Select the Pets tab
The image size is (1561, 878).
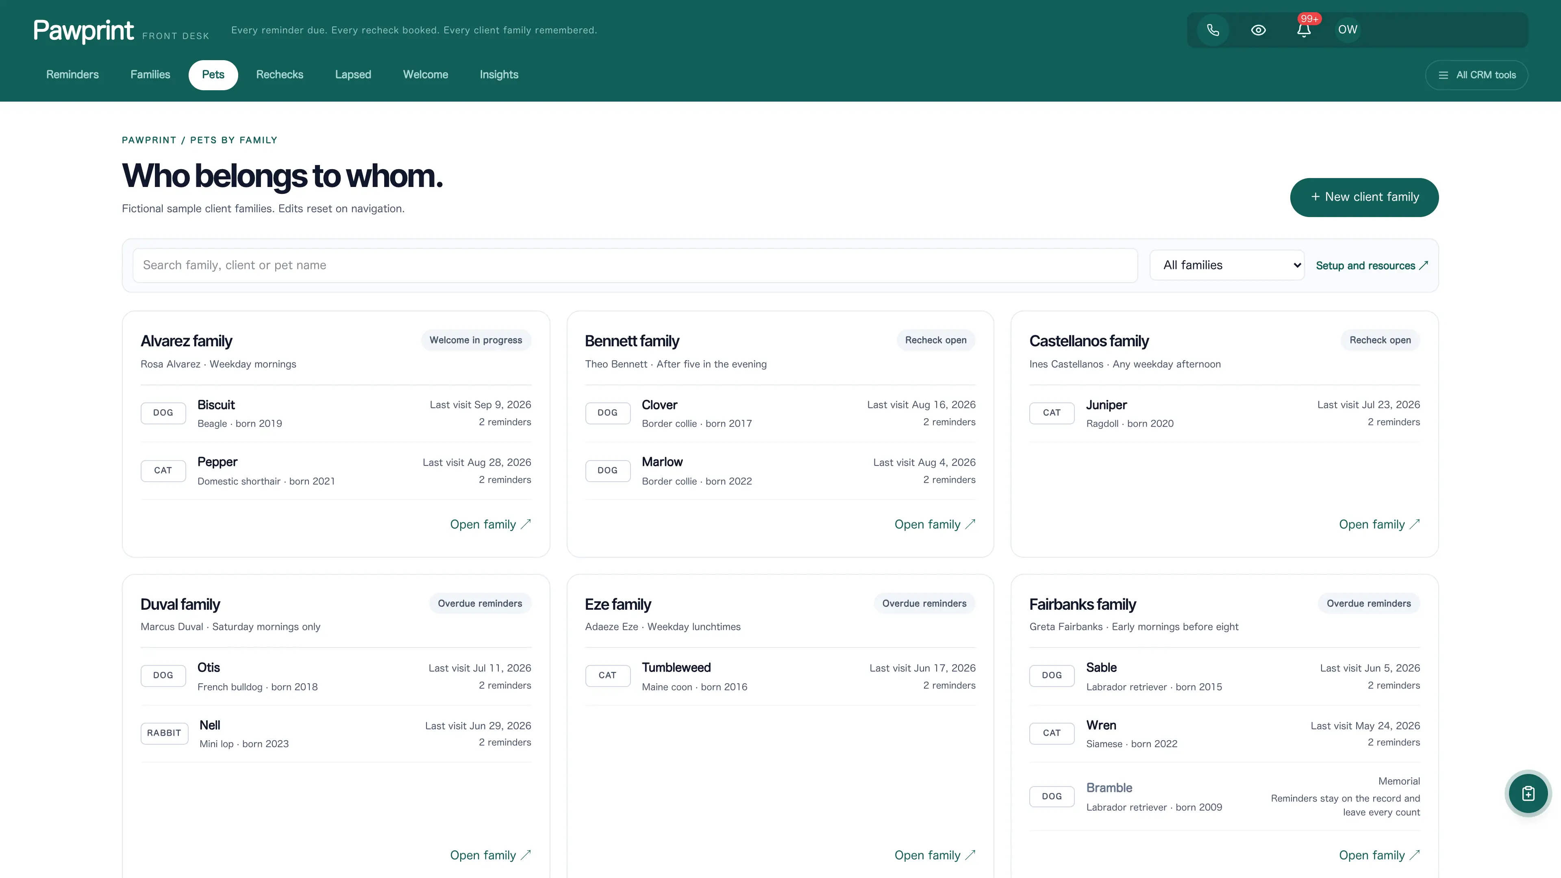click(213, 75)
